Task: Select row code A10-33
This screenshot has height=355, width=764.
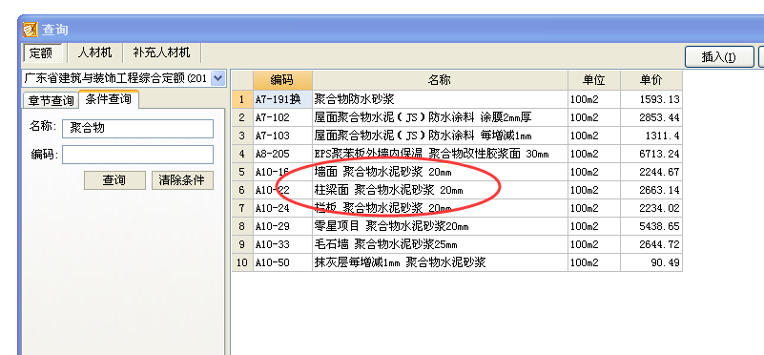Action: point(282,244)
